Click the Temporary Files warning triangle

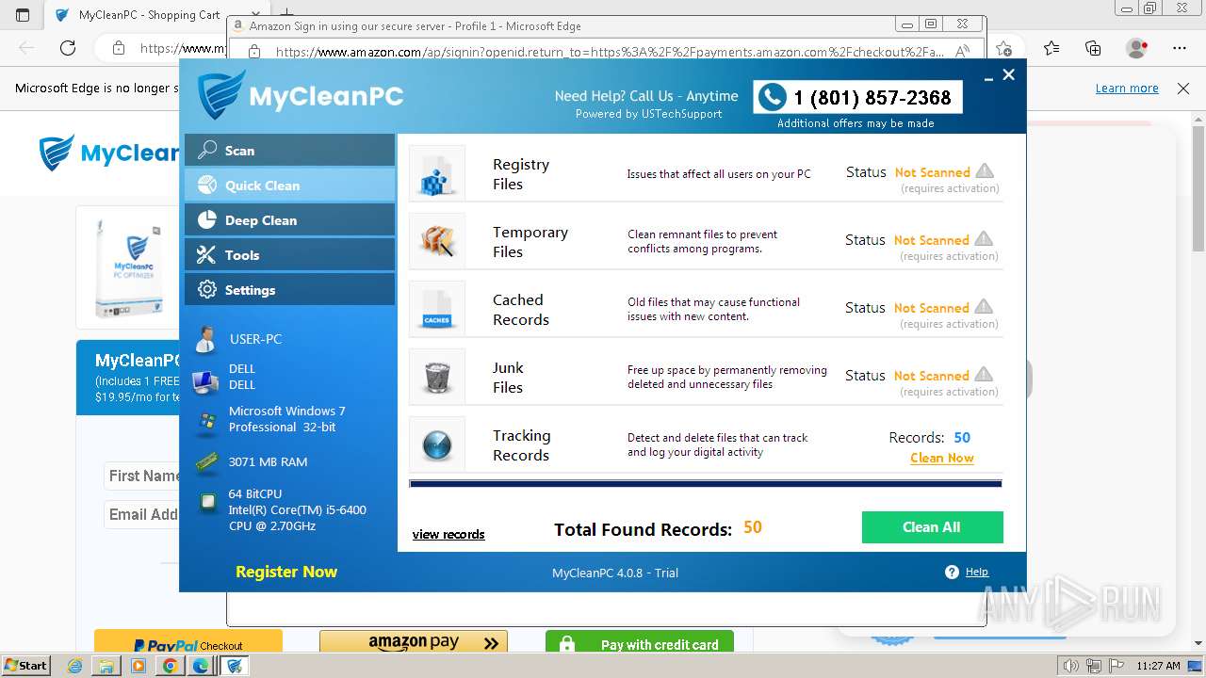[x=985, y=239]
